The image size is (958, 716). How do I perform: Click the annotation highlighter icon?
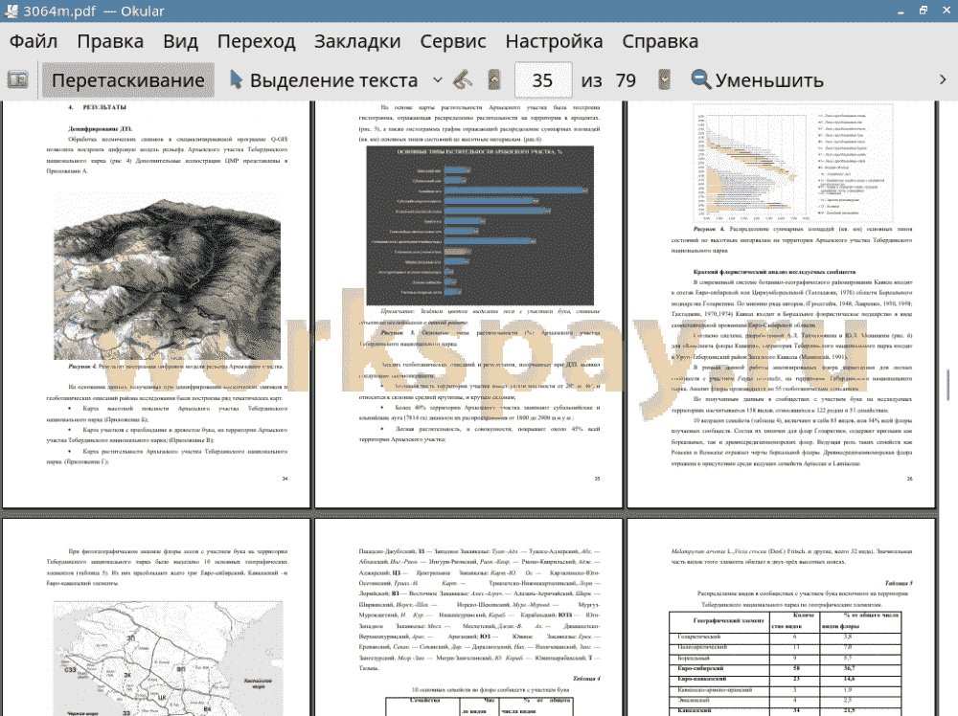[x=463, y=80]
